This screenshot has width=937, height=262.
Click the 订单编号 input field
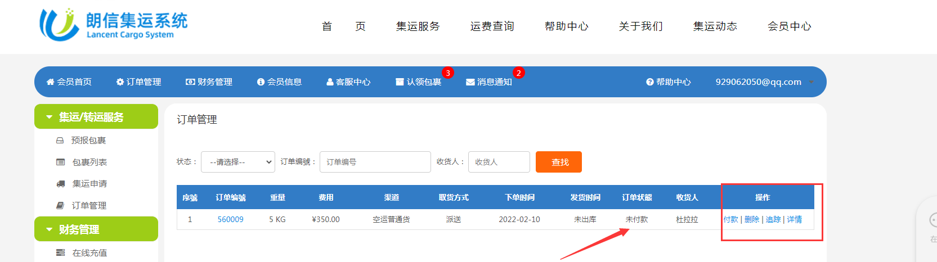coord(375,162)
